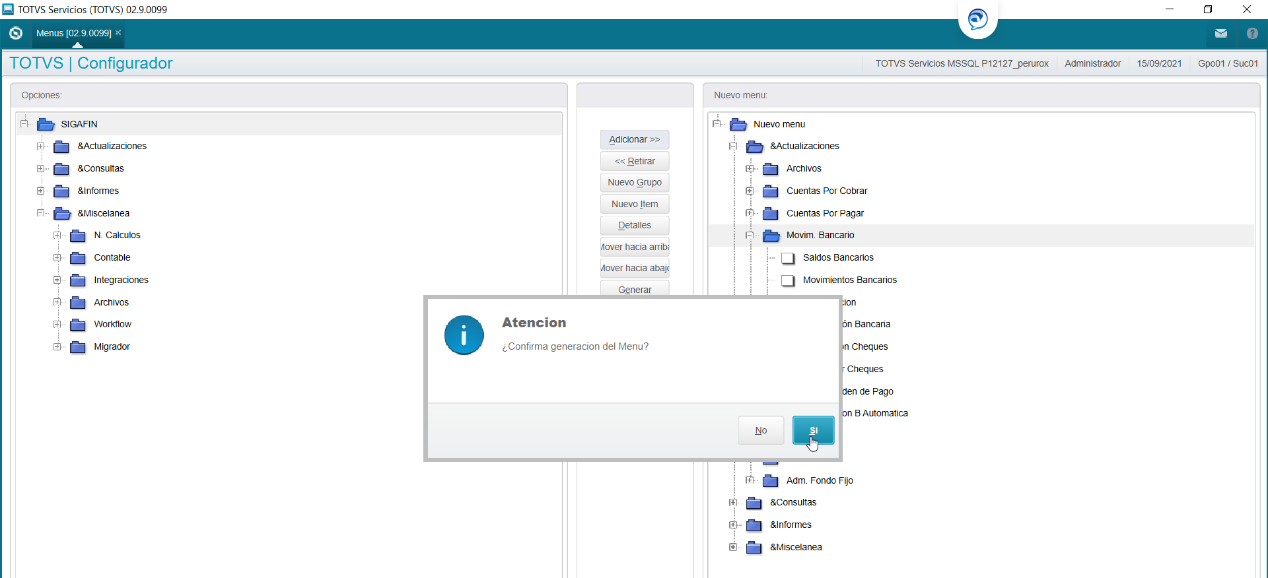1268x578 pixels.
Task: Click the Nuevo Item button
Action: [635, 204]
